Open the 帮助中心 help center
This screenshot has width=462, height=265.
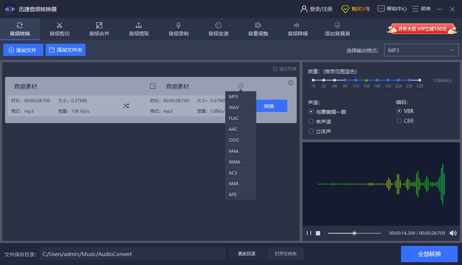pos(392,8)
